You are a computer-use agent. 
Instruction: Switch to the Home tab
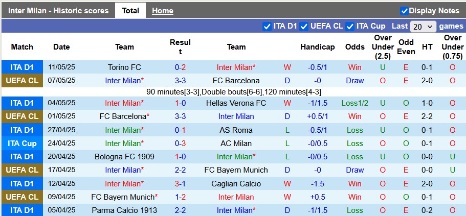pyautogui.click(x=163, y=11)
